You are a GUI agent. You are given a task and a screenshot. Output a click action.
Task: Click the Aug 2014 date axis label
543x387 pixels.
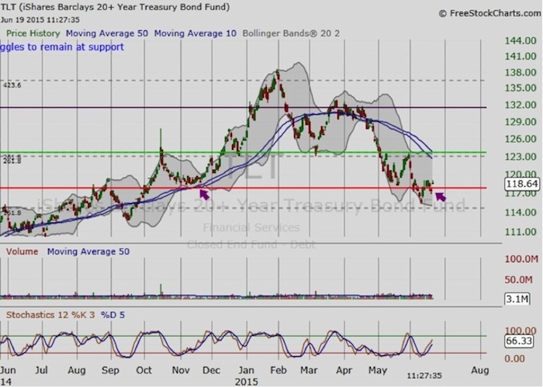tap(77, 371)
